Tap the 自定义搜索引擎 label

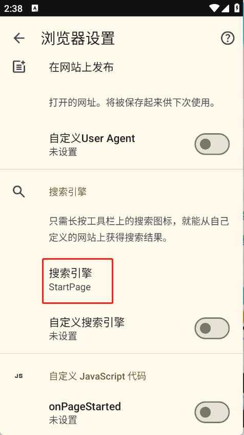click(87, 322)
